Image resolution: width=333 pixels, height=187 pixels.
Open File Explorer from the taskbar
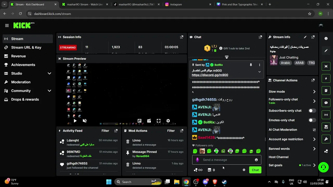[177, 182]
